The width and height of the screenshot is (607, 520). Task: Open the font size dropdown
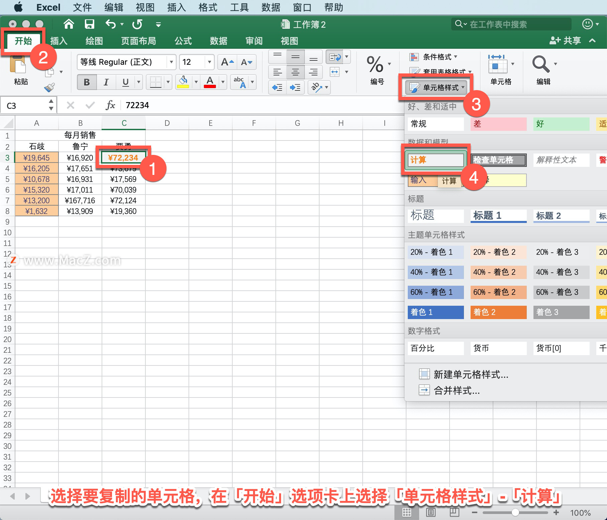209,62
